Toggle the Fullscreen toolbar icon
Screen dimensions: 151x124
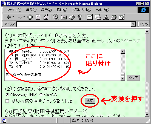pyautogui.click(x=90, y=17)
